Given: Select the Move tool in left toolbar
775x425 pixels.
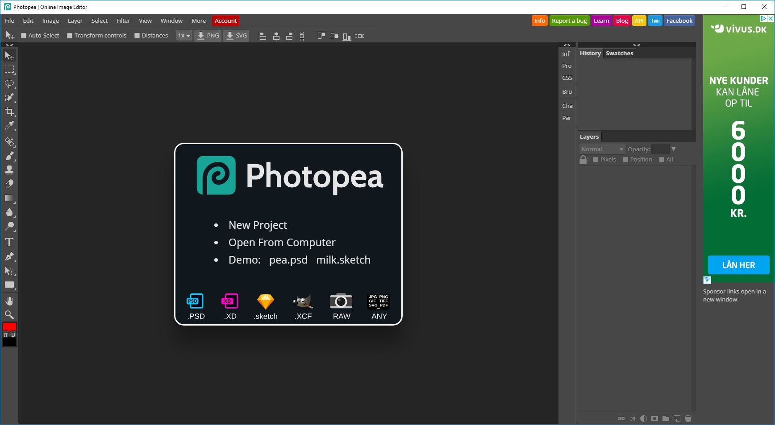Looking at the screenshot, I should [9, 55].
